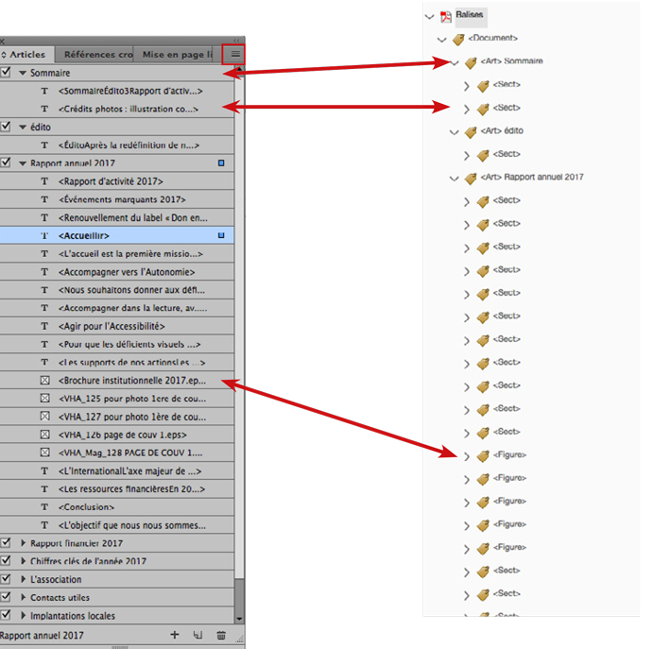
Task: Open the Articles panel hamburger menu
Action: pos(235,55)
